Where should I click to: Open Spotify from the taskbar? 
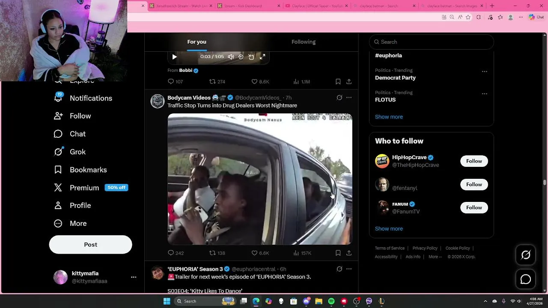(331, 301)
